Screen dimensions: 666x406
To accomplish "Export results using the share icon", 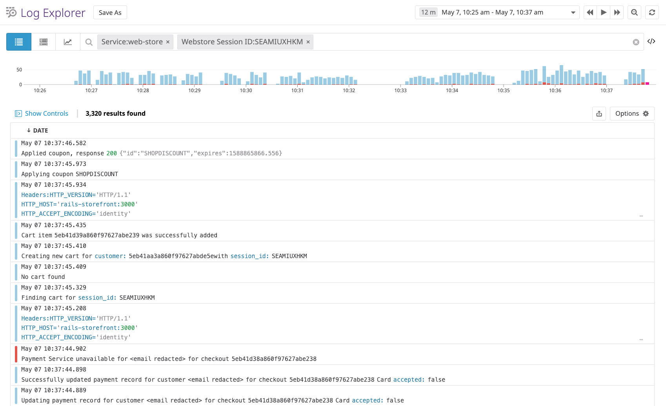I will (x=599, y=113).
